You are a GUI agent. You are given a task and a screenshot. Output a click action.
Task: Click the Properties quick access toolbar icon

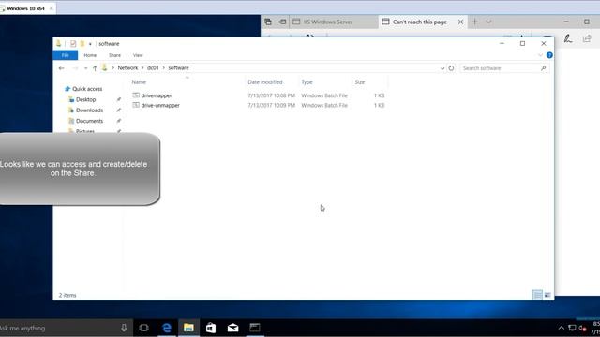pyautogui.click(x=73, y=44)
